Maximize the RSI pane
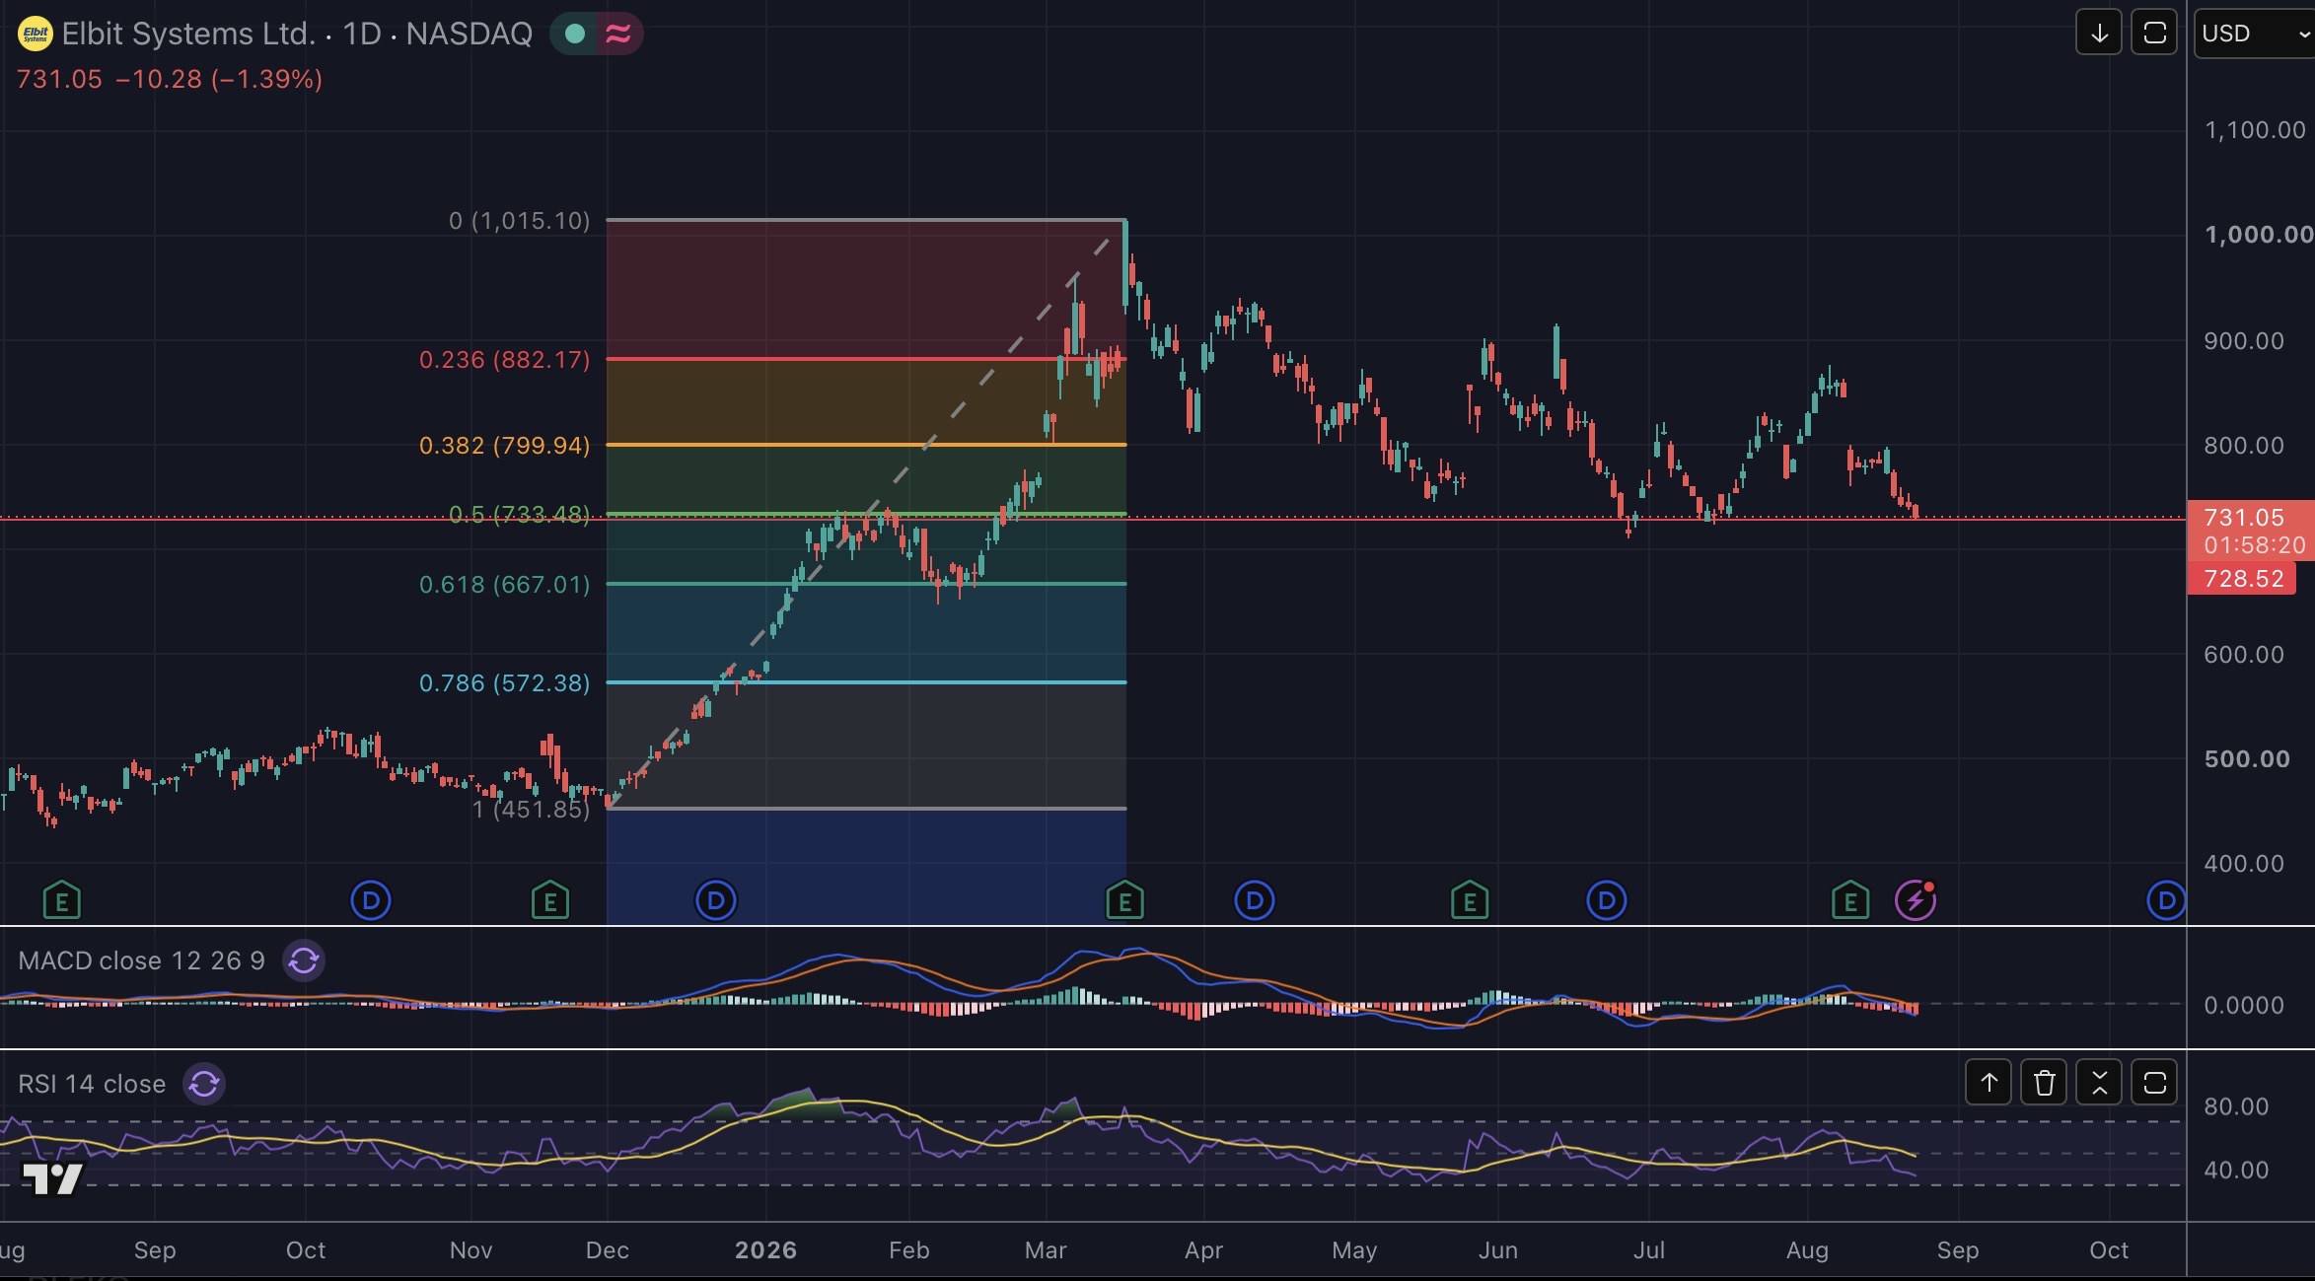 [2154, 1083]
